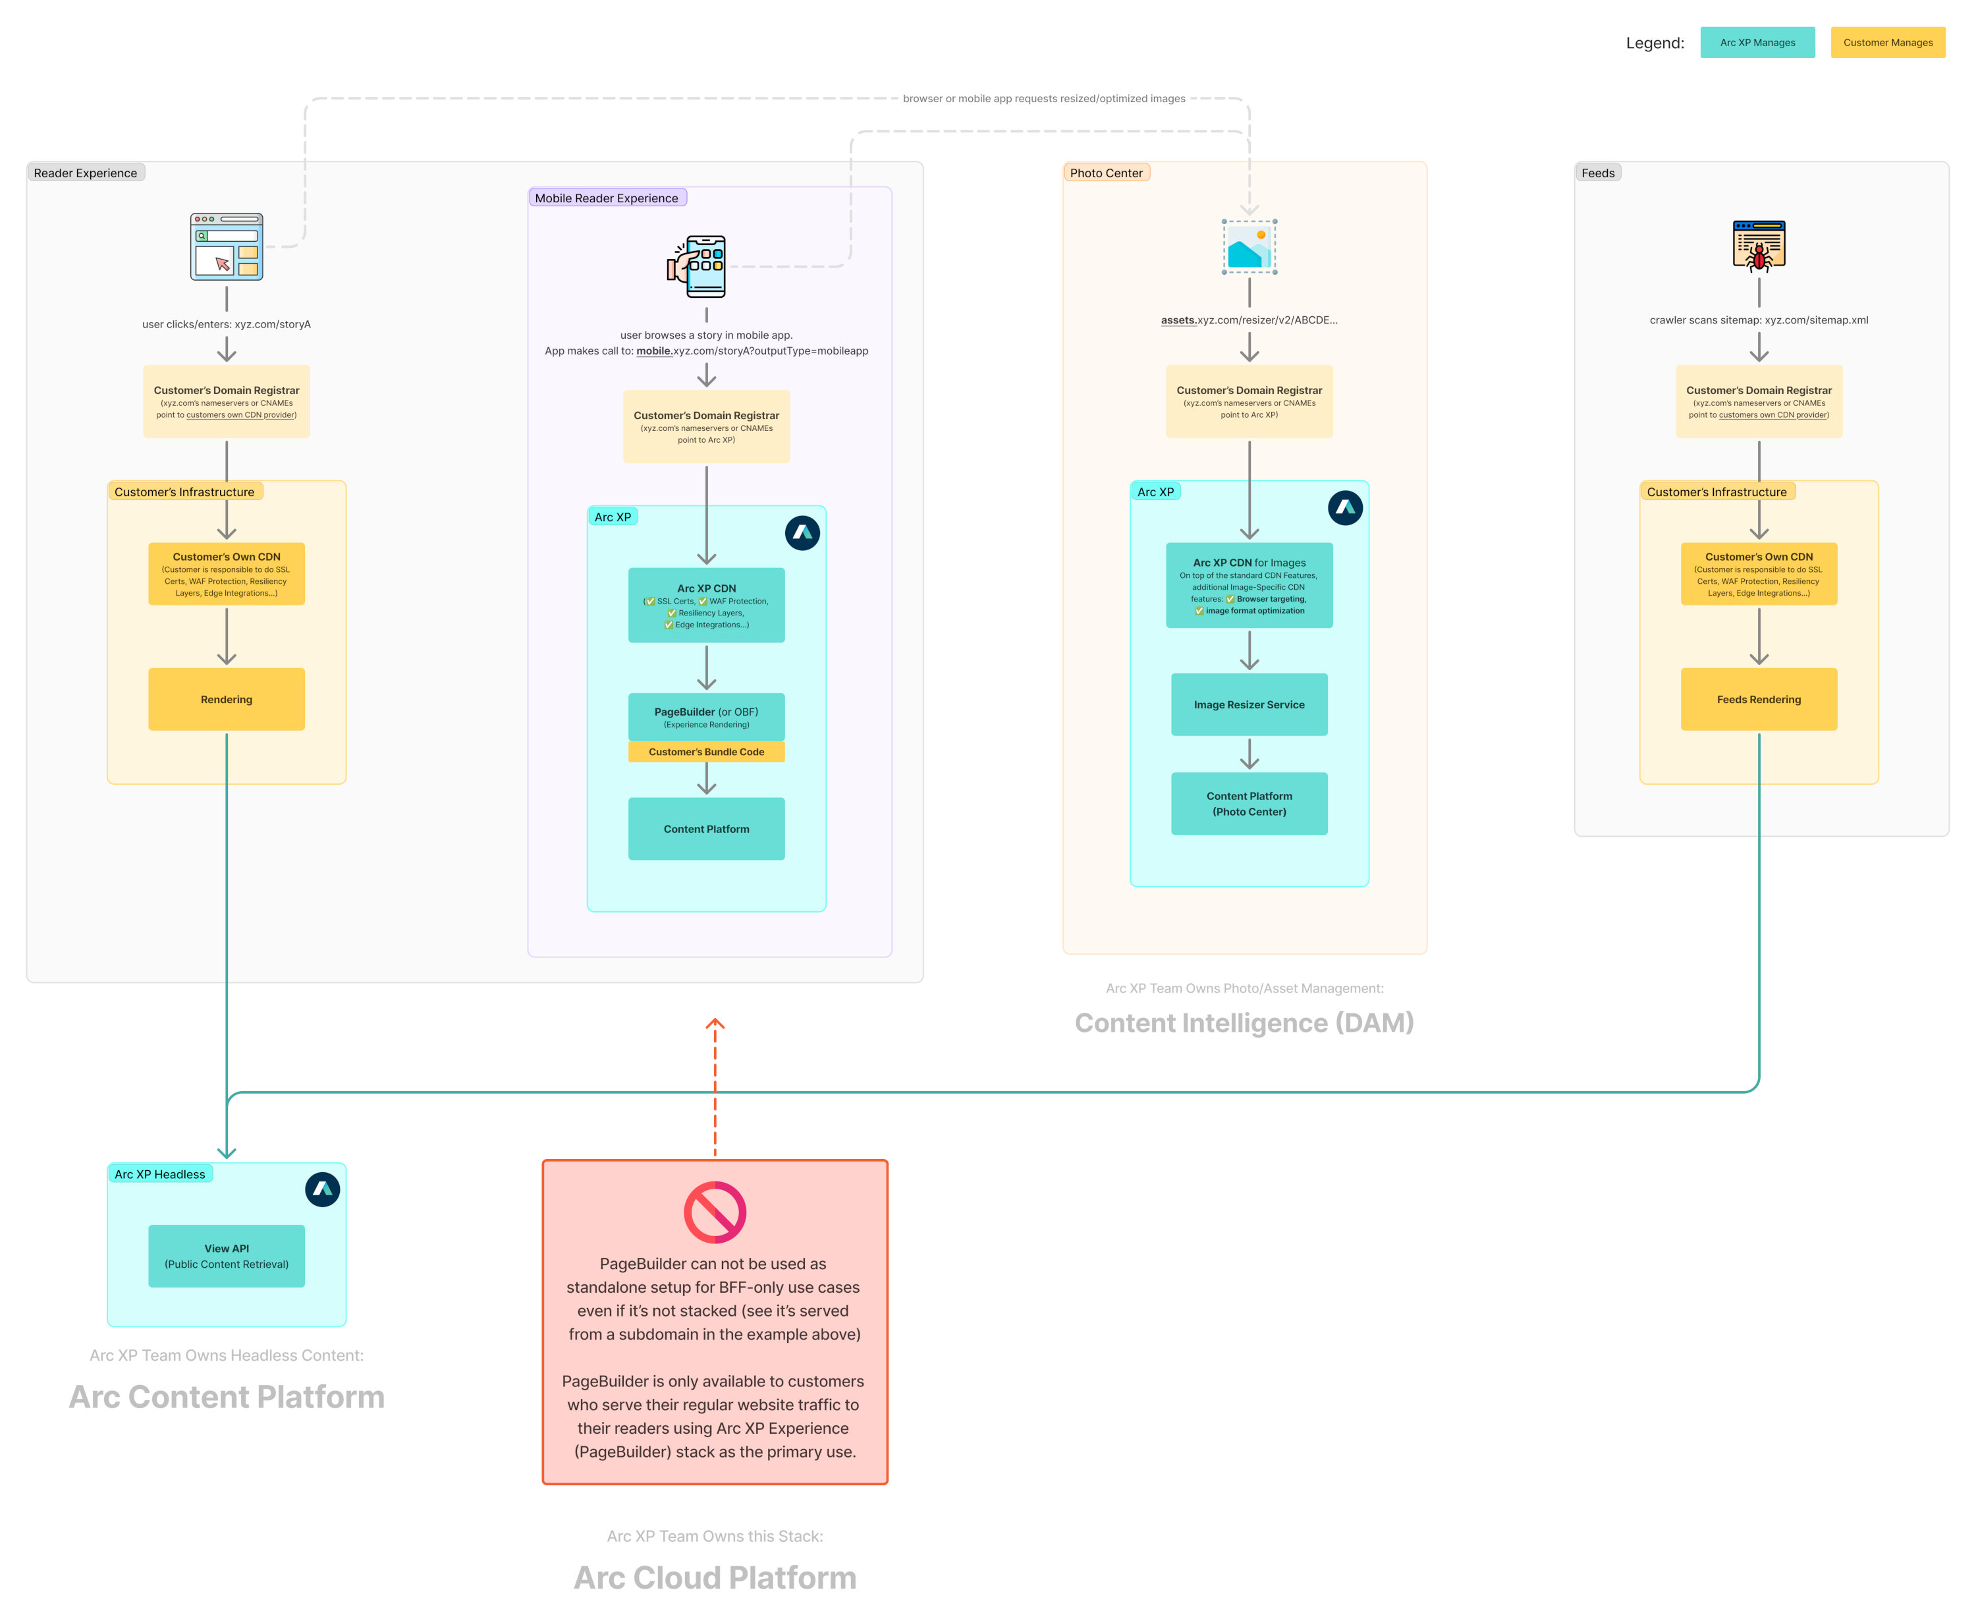1976x1615 pixels.
Task: Click the red PageBuilder warning note
Action: point(714,1322)
